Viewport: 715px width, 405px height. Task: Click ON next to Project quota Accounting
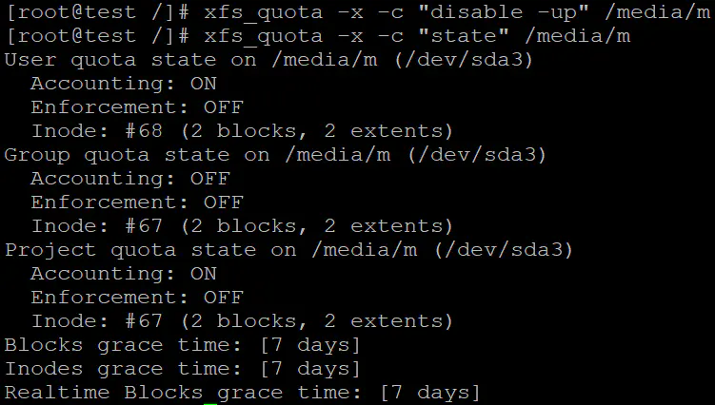coord(204,274)
